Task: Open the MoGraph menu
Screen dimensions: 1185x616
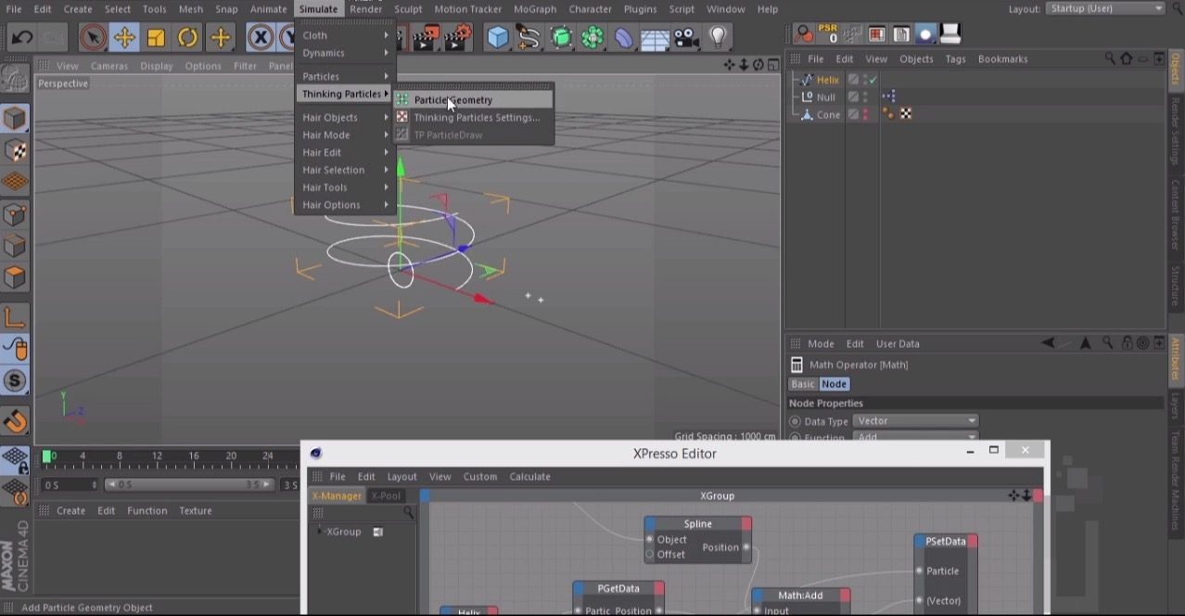Action: point(535,9)
